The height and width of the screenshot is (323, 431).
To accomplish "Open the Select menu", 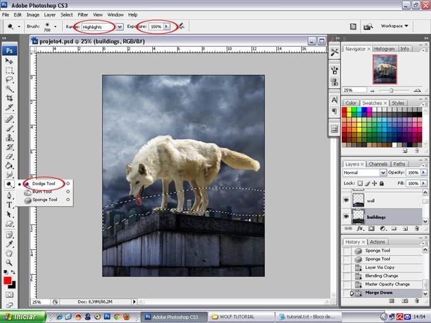I will (x=67, y=15).
